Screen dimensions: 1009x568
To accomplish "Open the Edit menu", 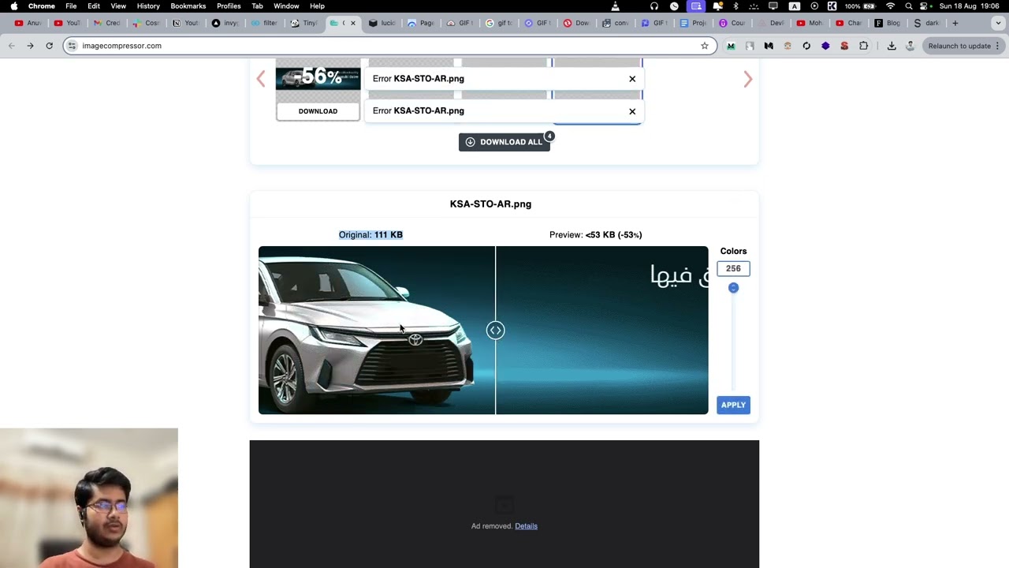I will point(94,6).
